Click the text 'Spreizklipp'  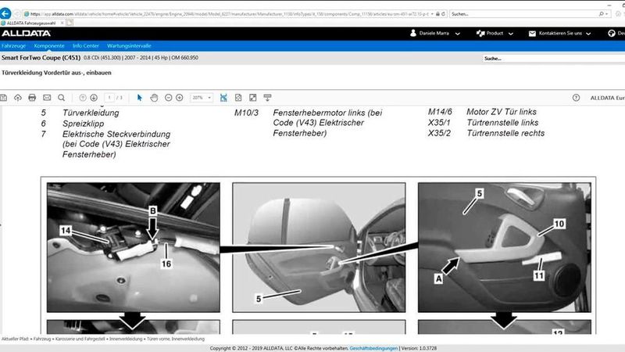(83, 124)
